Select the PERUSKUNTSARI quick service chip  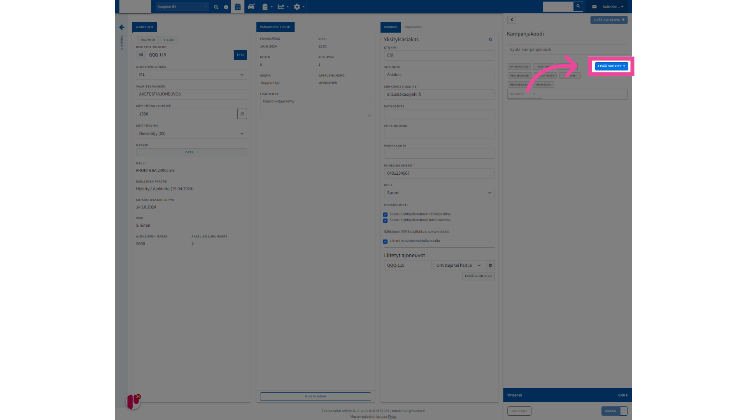point(520,75)
